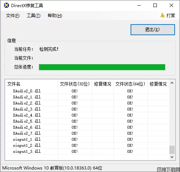
Task: Open the 工具(T) menu
Action: pos(33,16)
